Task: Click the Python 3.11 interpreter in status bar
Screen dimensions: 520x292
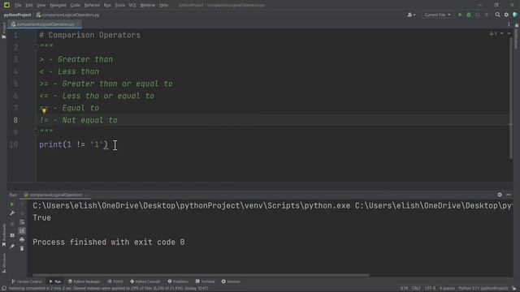Action: pyautogui.click(x=483, y=289)
